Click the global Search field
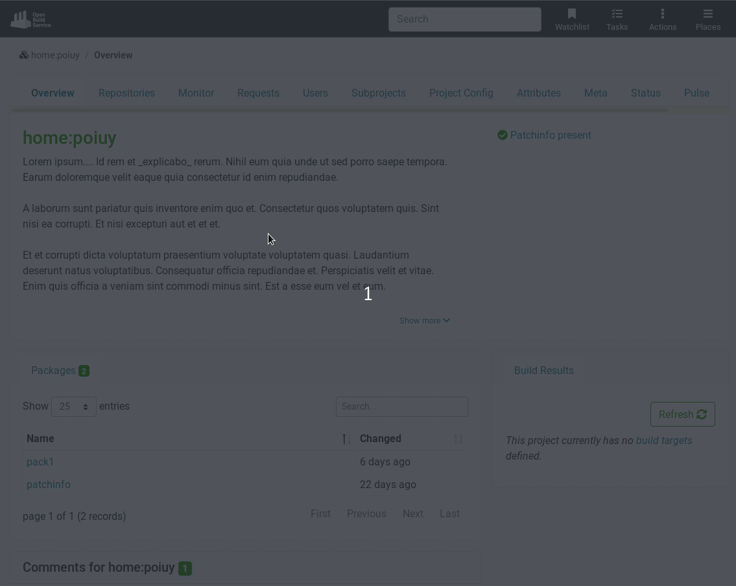736x586 pixels. [x=464, y=19]
